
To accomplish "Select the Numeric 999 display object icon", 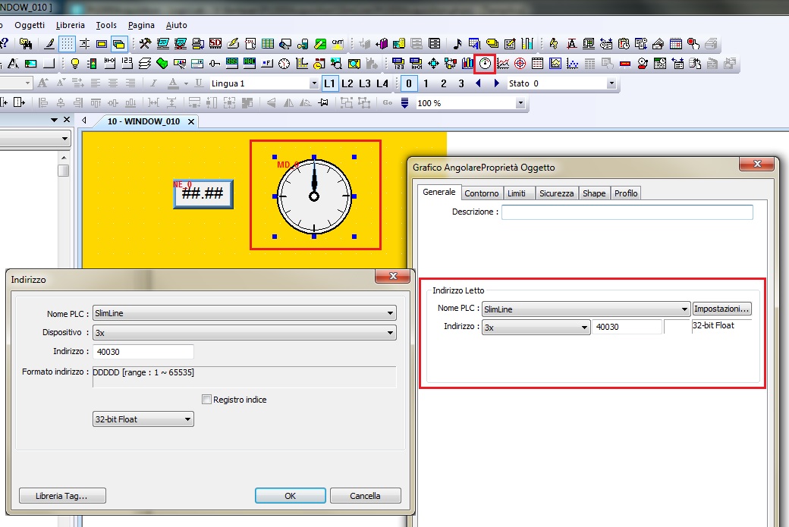I will pyautogui.click(x=232, y=64).
